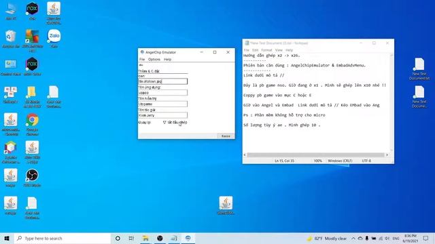Open File Explorer from the taskbar

tap(145, 238)
